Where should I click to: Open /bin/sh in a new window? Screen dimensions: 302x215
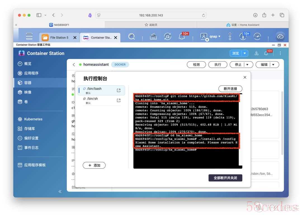(x=119, y=100)
